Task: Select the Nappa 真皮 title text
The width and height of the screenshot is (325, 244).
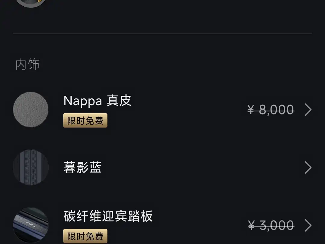Action: [x=97, y=101]
